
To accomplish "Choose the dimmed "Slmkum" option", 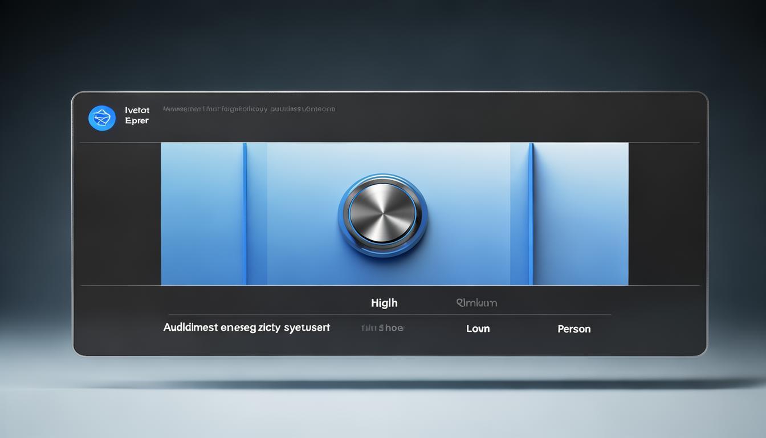I will [x=476, y=303].
